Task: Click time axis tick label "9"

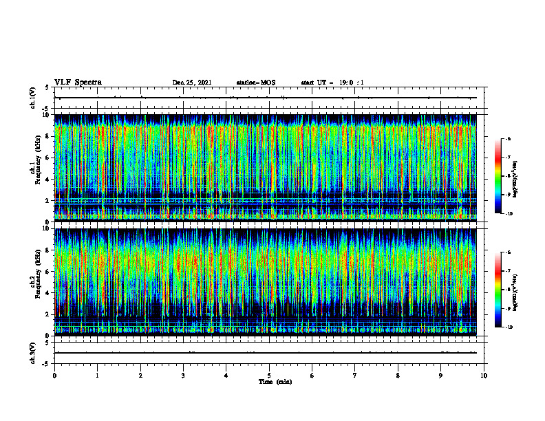Action: [x=440, y=376]
